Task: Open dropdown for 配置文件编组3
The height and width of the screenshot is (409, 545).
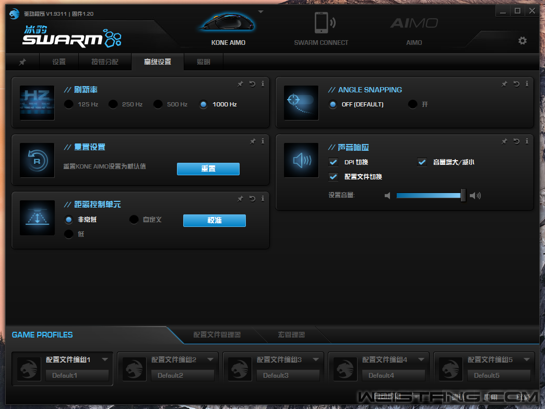Action: [316, 359]
